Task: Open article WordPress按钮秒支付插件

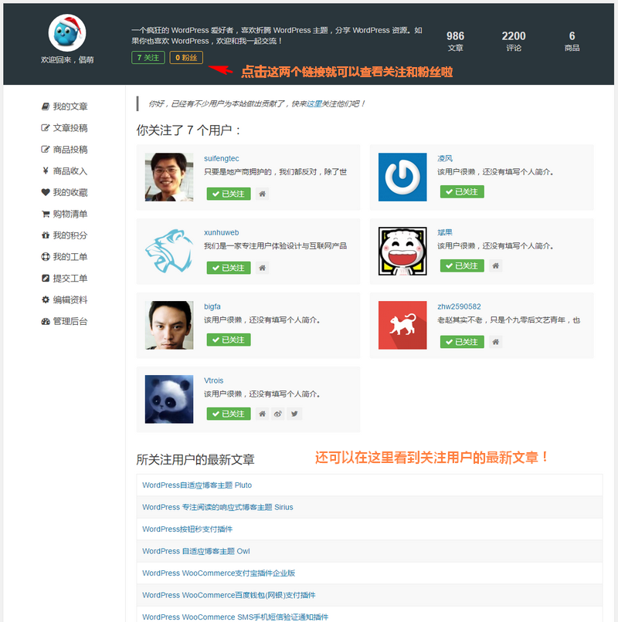Action: point(188,529)
